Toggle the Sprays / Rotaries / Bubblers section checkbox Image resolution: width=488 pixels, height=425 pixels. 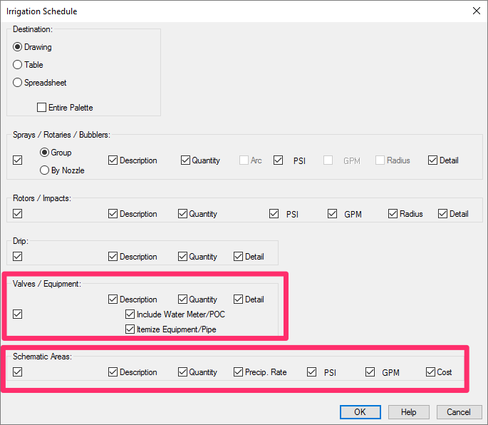(x=17, y=160)
